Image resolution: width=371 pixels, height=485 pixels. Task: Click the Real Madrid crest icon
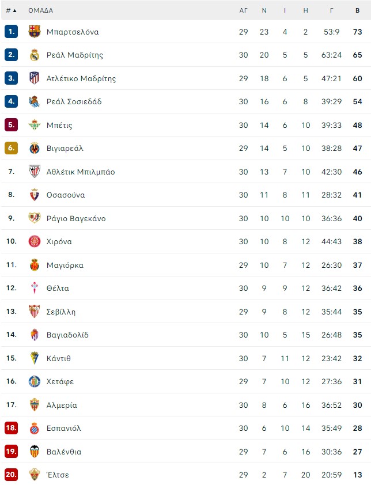coord(35,55)
